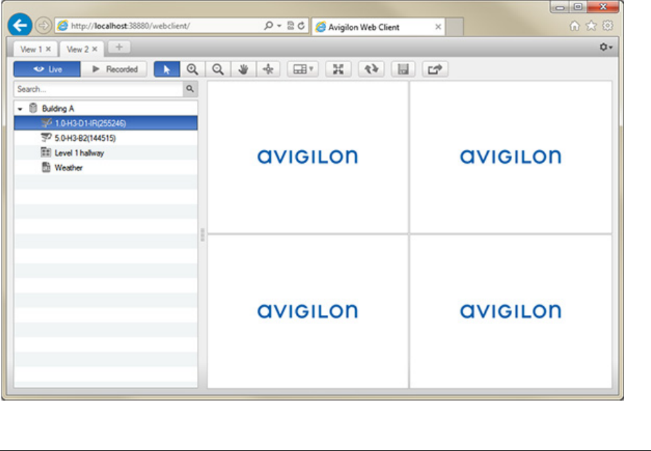Viewport: 651px width, 451px height.
Task: Open the web client settings gear menu
Action: pos(606,47)
